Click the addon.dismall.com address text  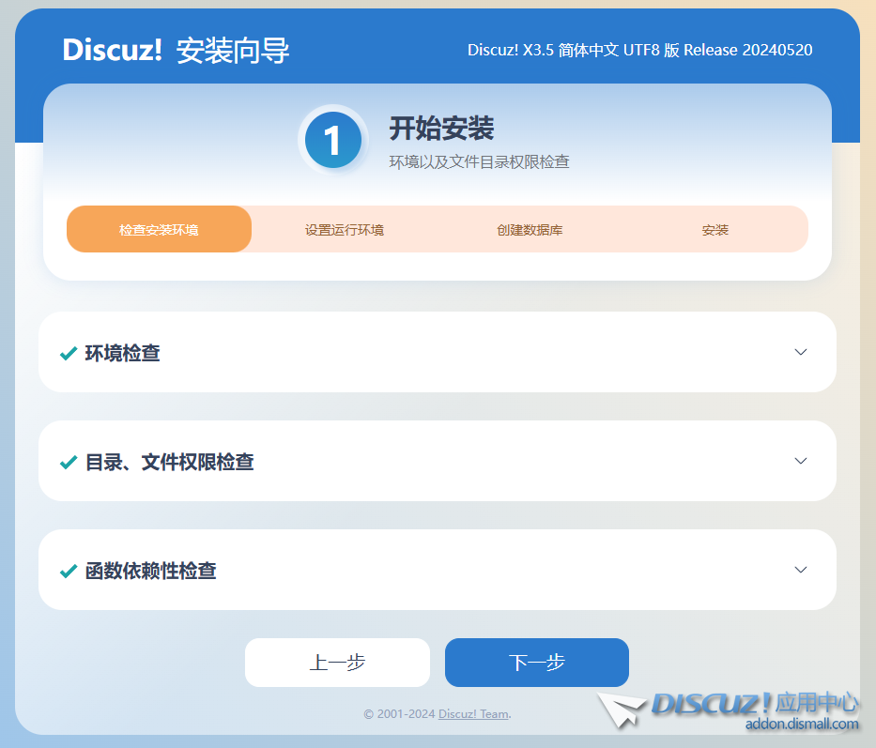point(802,724)
